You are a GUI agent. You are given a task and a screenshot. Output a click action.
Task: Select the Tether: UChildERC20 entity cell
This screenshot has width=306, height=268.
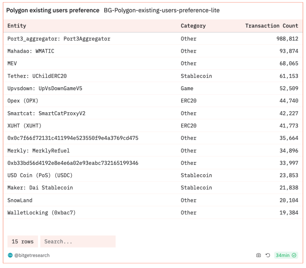tap(37, 76)
